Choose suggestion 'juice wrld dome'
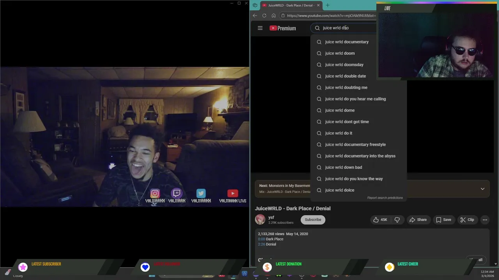Viewport: 499px width, 280px height. [359, 110]
